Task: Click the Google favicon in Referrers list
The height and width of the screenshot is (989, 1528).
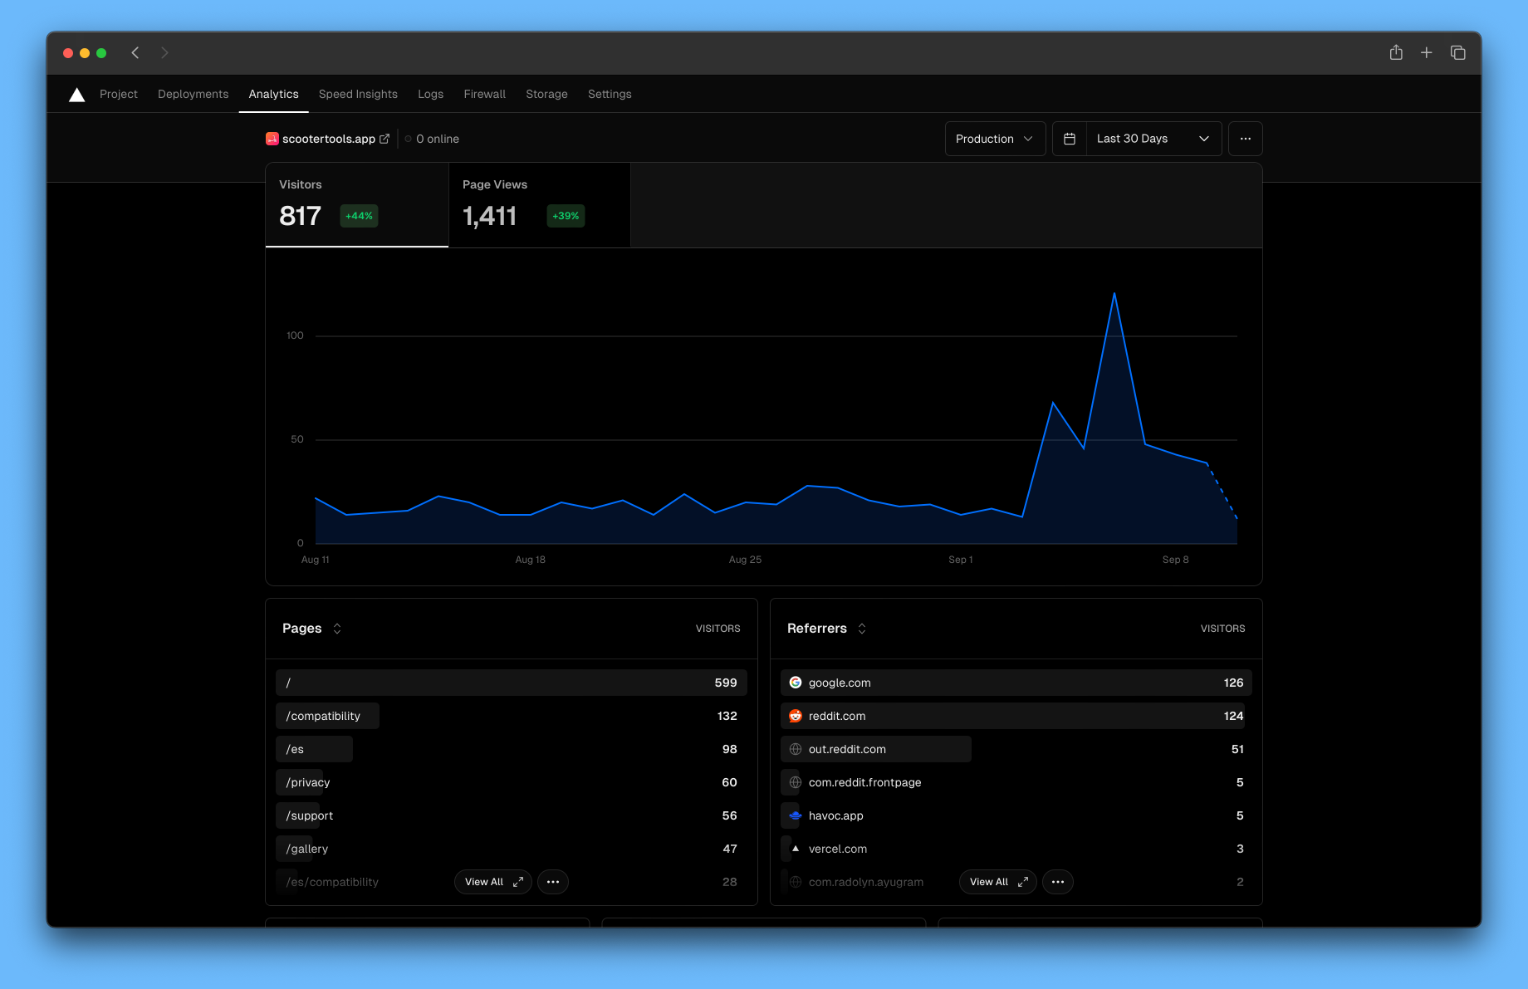Action: click(796, 683)
